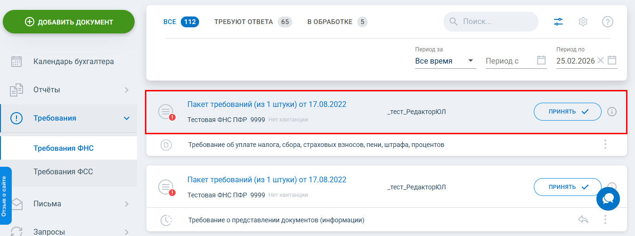Open the chat support bubble
The width and height of the screenshot is (635, 236).
608,199
